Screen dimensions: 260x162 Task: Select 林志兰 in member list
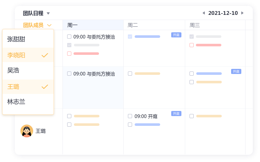click(28, 102)
